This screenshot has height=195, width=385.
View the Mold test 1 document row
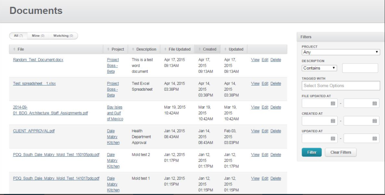[255, 178]
